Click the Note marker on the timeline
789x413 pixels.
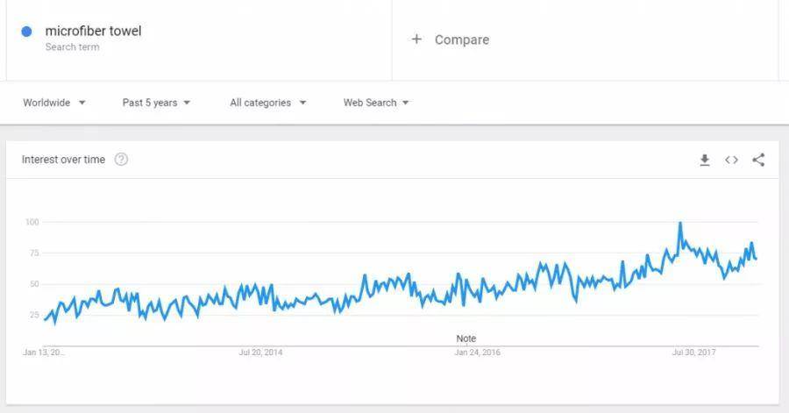pos(466,338)
